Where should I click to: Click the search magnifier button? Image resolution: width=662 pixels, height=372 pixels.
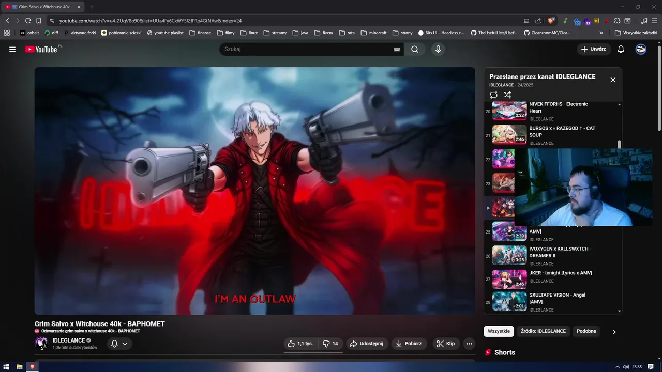click(415, 49)
